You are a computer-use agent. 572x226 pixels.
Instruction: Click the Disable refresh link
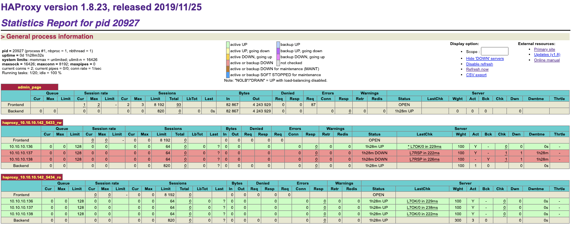coord(479,64)
